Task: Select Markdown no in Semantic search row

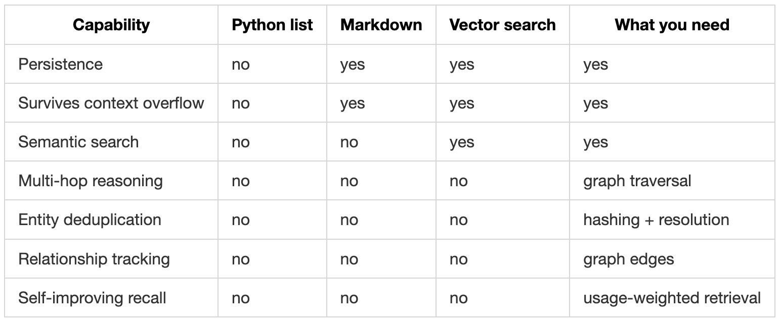Action: click(x=350, y=142)
